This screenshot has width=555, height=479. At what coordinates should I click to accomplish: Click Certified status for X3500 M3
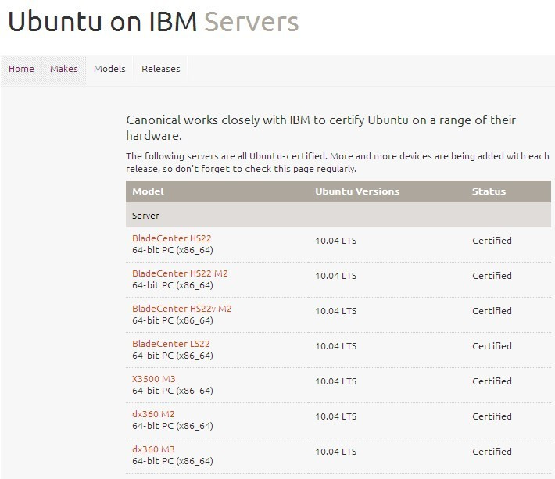[492, 381]
